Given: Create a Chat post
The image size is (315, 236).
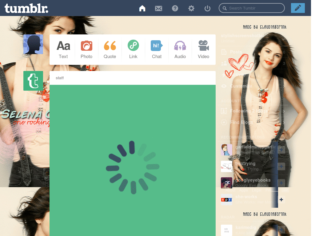Looking at the screenshot, I should pyautogui.click(x=157, y=49).
